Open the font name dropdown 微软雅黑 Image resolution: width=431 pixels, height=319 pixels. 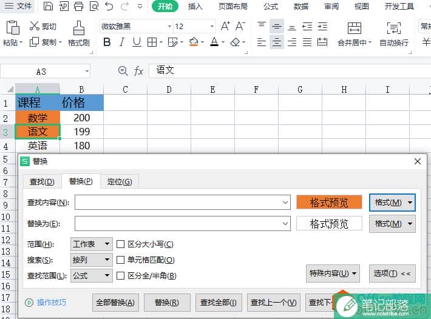click(169, 26)
